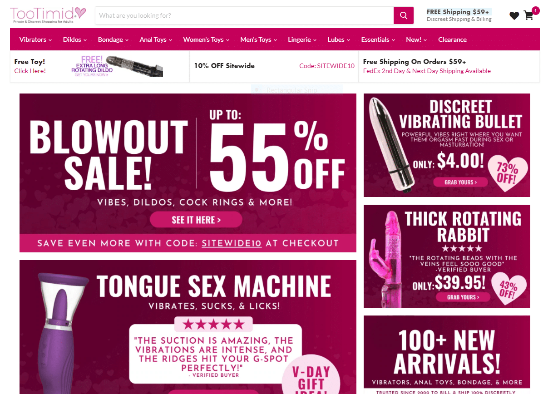The width and height of the screenshot is (548, 394).
Task: Open the shopping cart icon
Action: pyautogui.click(x=528, y=15)
